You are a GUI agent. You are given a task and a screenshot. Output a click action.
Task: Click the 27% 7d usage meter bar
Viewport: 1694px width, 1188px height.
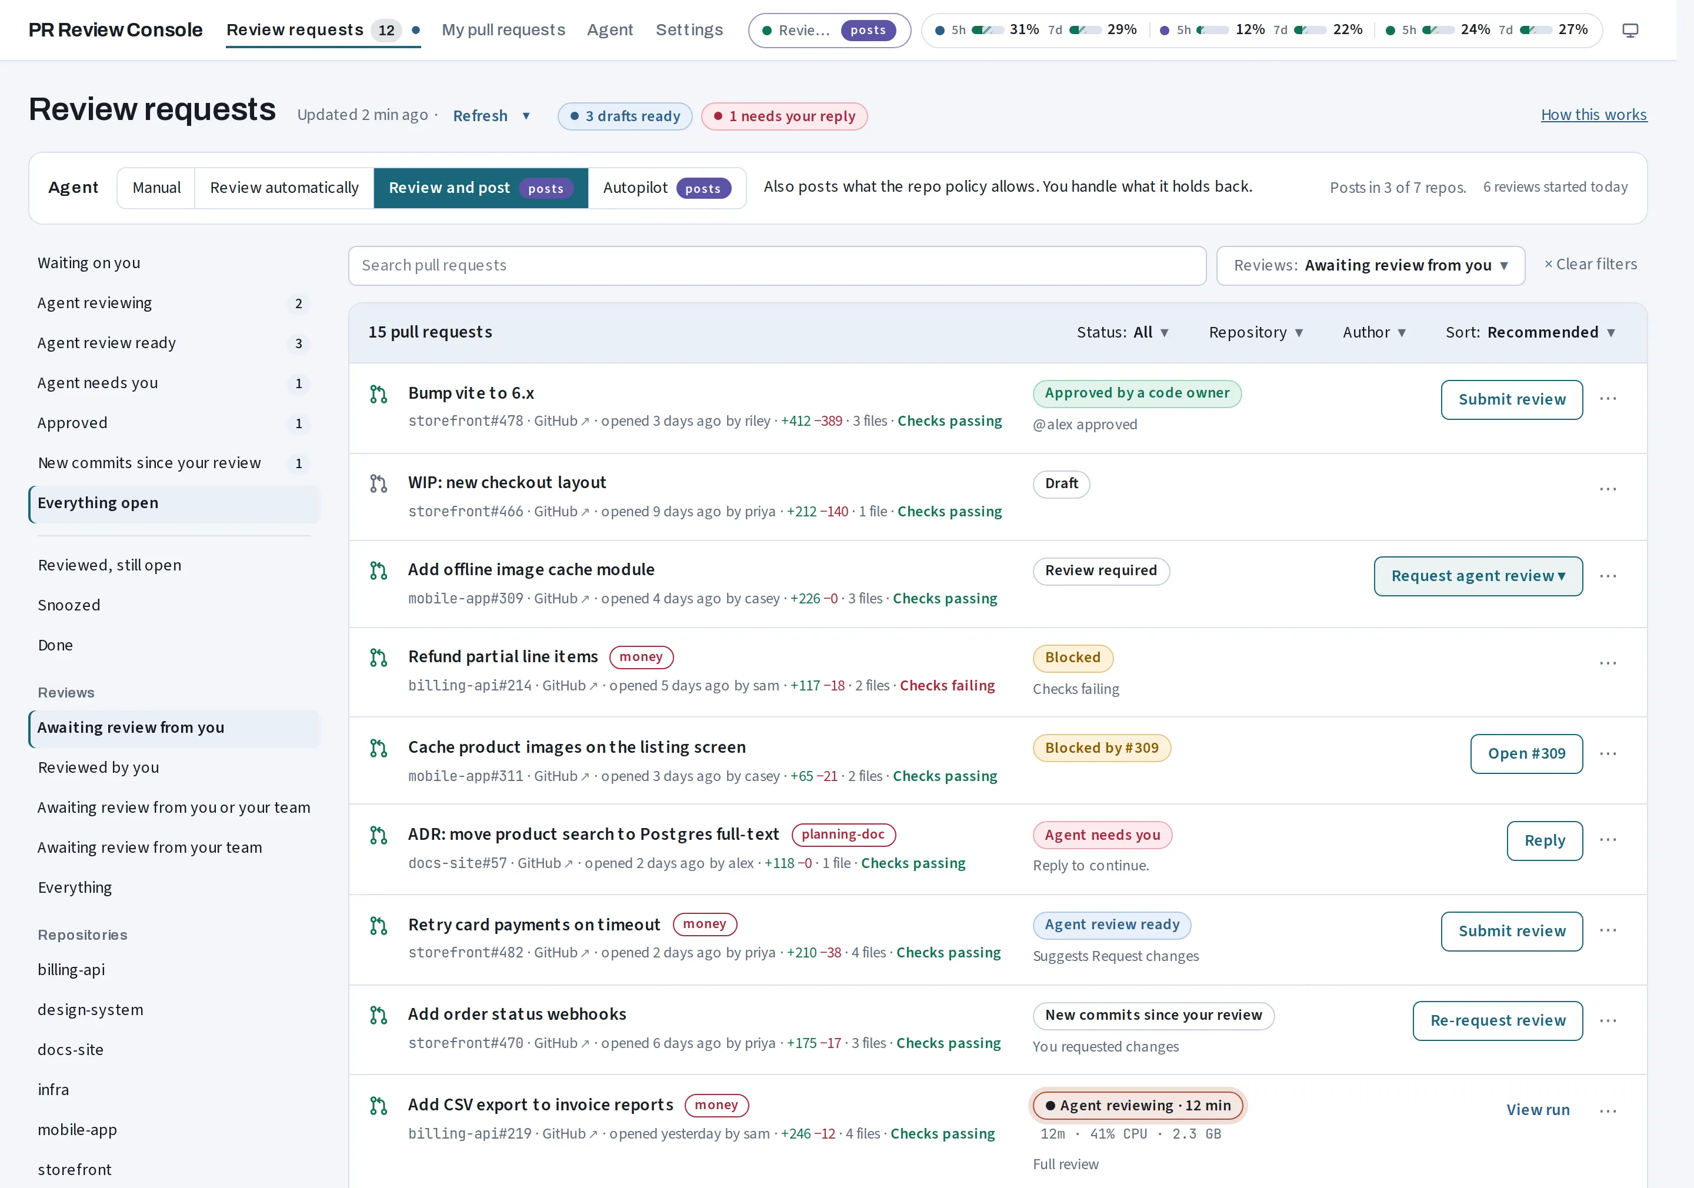point(1536,30)
